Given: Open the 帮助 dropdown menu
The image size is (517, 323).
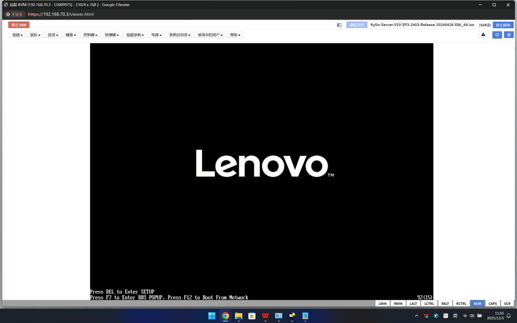Looking at the screenshot, I should click(235, 35).
